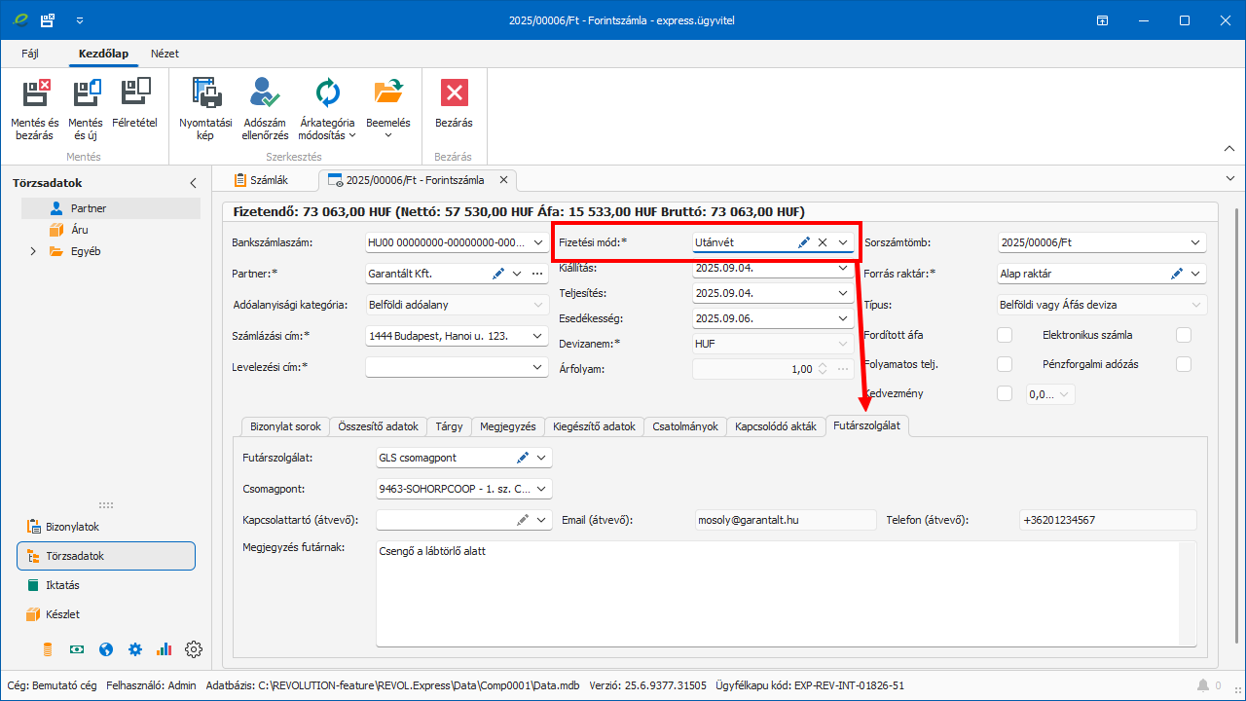1246x701 pixels.
Task: Enable the Fordított áfa checkbox
Action: point(1005,335)
